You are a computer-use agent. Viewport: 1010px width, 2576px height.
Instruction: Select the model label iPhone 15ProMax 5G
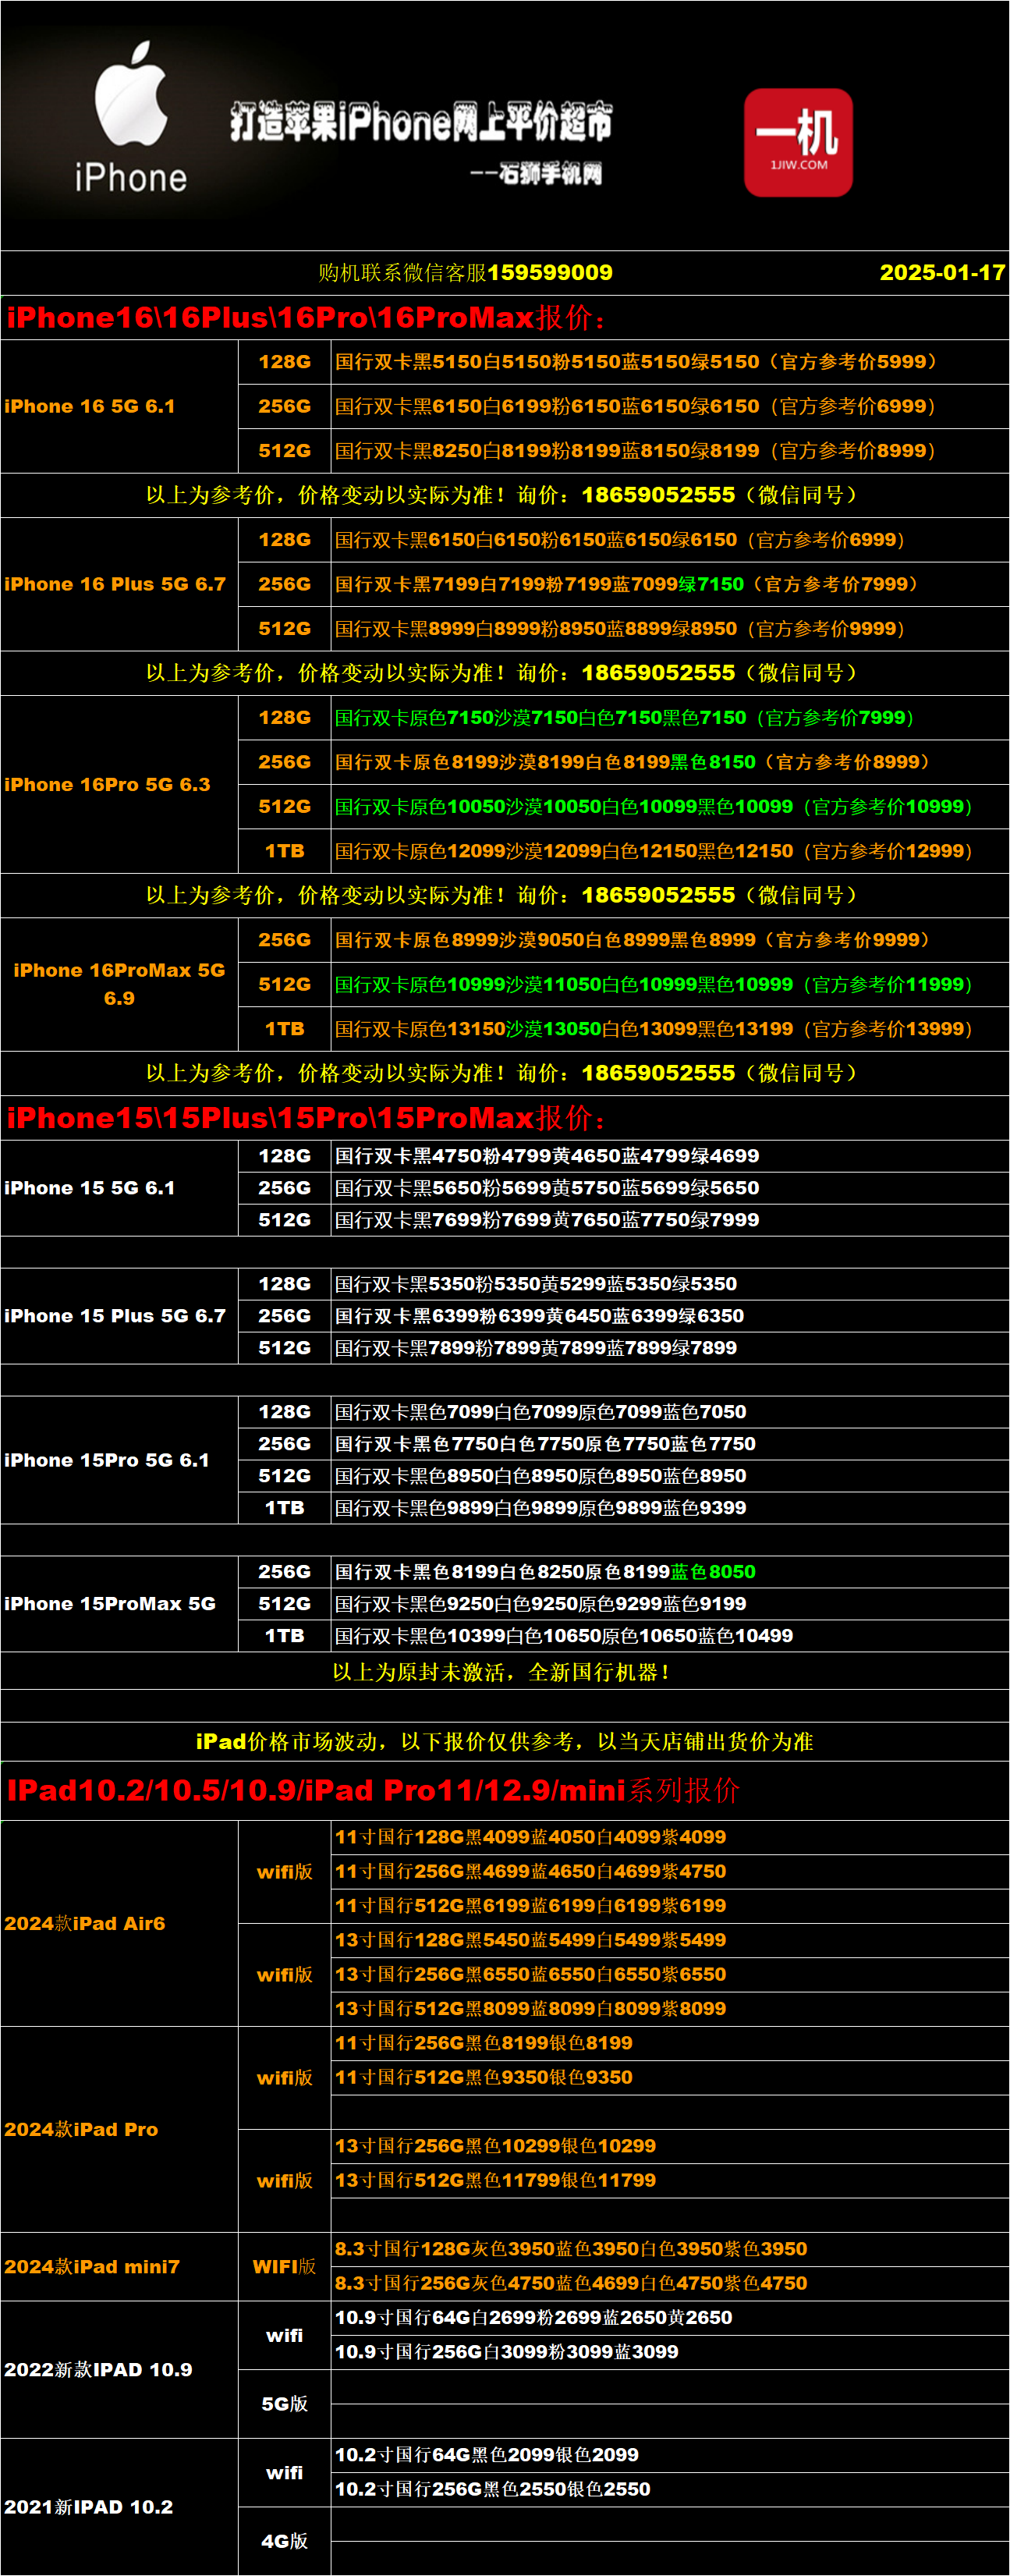click(110, 1604)
